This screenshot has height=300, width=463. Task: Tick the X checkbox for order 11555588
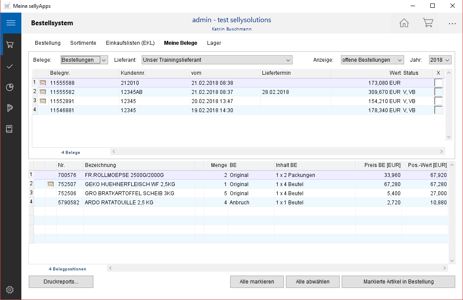pyautogui.click(x=438, y=83)
